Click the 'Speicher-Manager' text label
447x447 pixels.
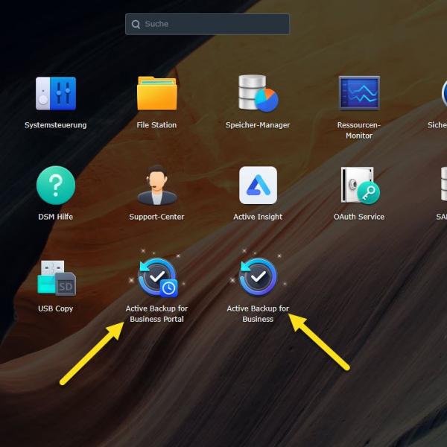tap(258, 125)
